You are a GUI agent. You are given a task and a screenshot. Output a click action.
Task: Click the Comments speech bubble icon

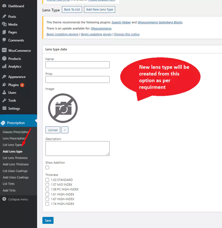coord(4,40)
